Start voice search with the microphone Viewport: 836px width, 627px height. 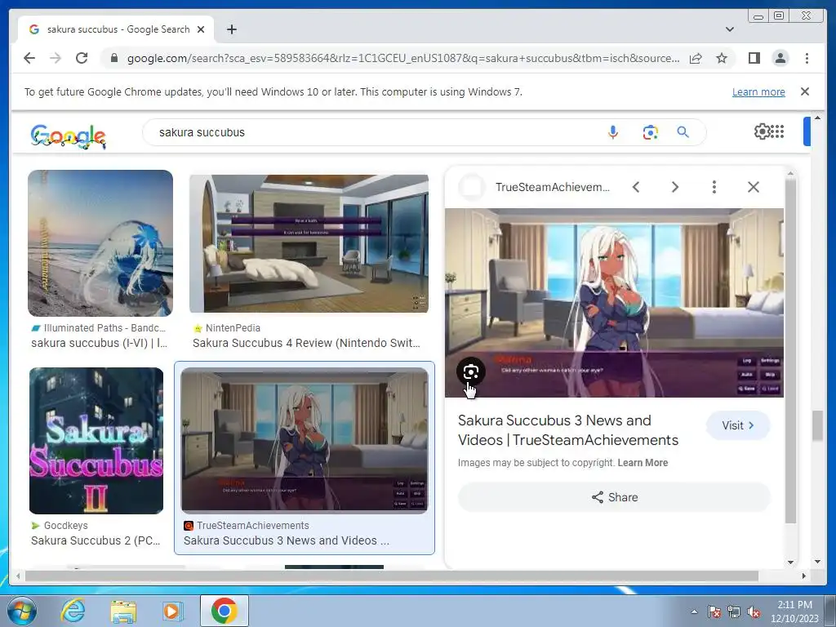coord(613,132)
